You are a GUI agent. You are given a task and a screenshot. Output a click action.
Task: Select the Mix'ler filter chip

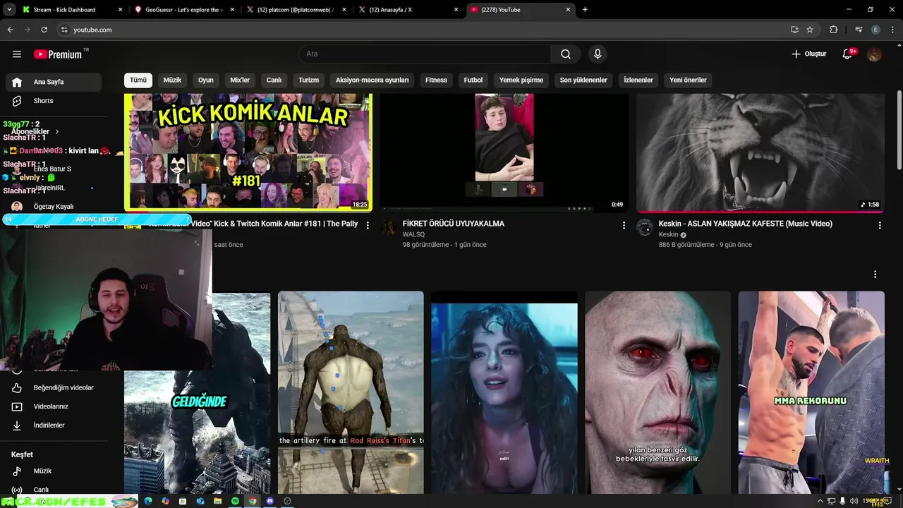coord(240,80)
